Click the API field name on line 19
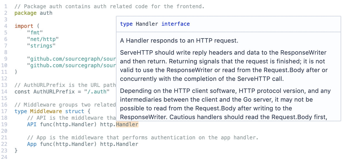The image size is (356, 159). (32, 125)
